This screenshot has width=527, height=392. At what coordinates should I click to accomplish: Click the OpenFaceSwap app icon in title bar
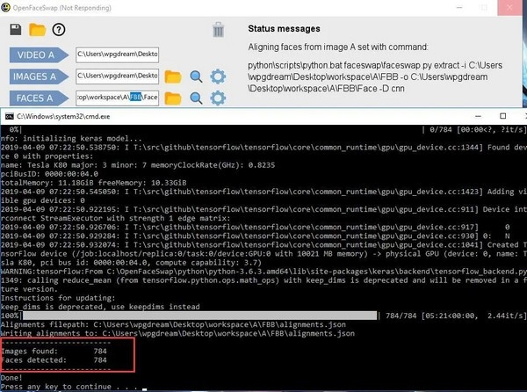coord(8,7)
